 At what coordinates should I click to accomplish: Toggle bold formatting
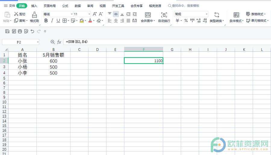point(46,21)
